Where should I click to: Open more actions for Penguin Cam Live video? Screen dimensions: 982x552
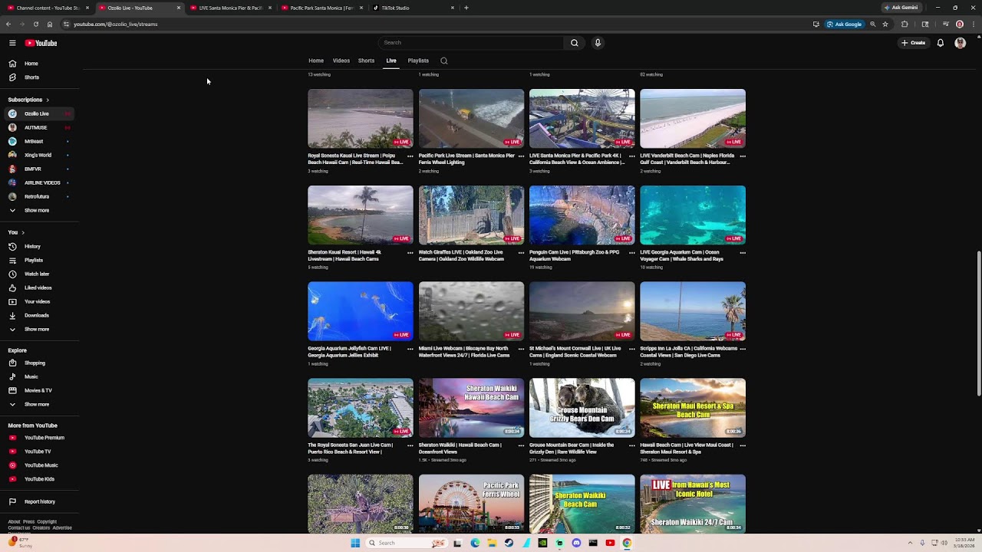tap(632, 253)
